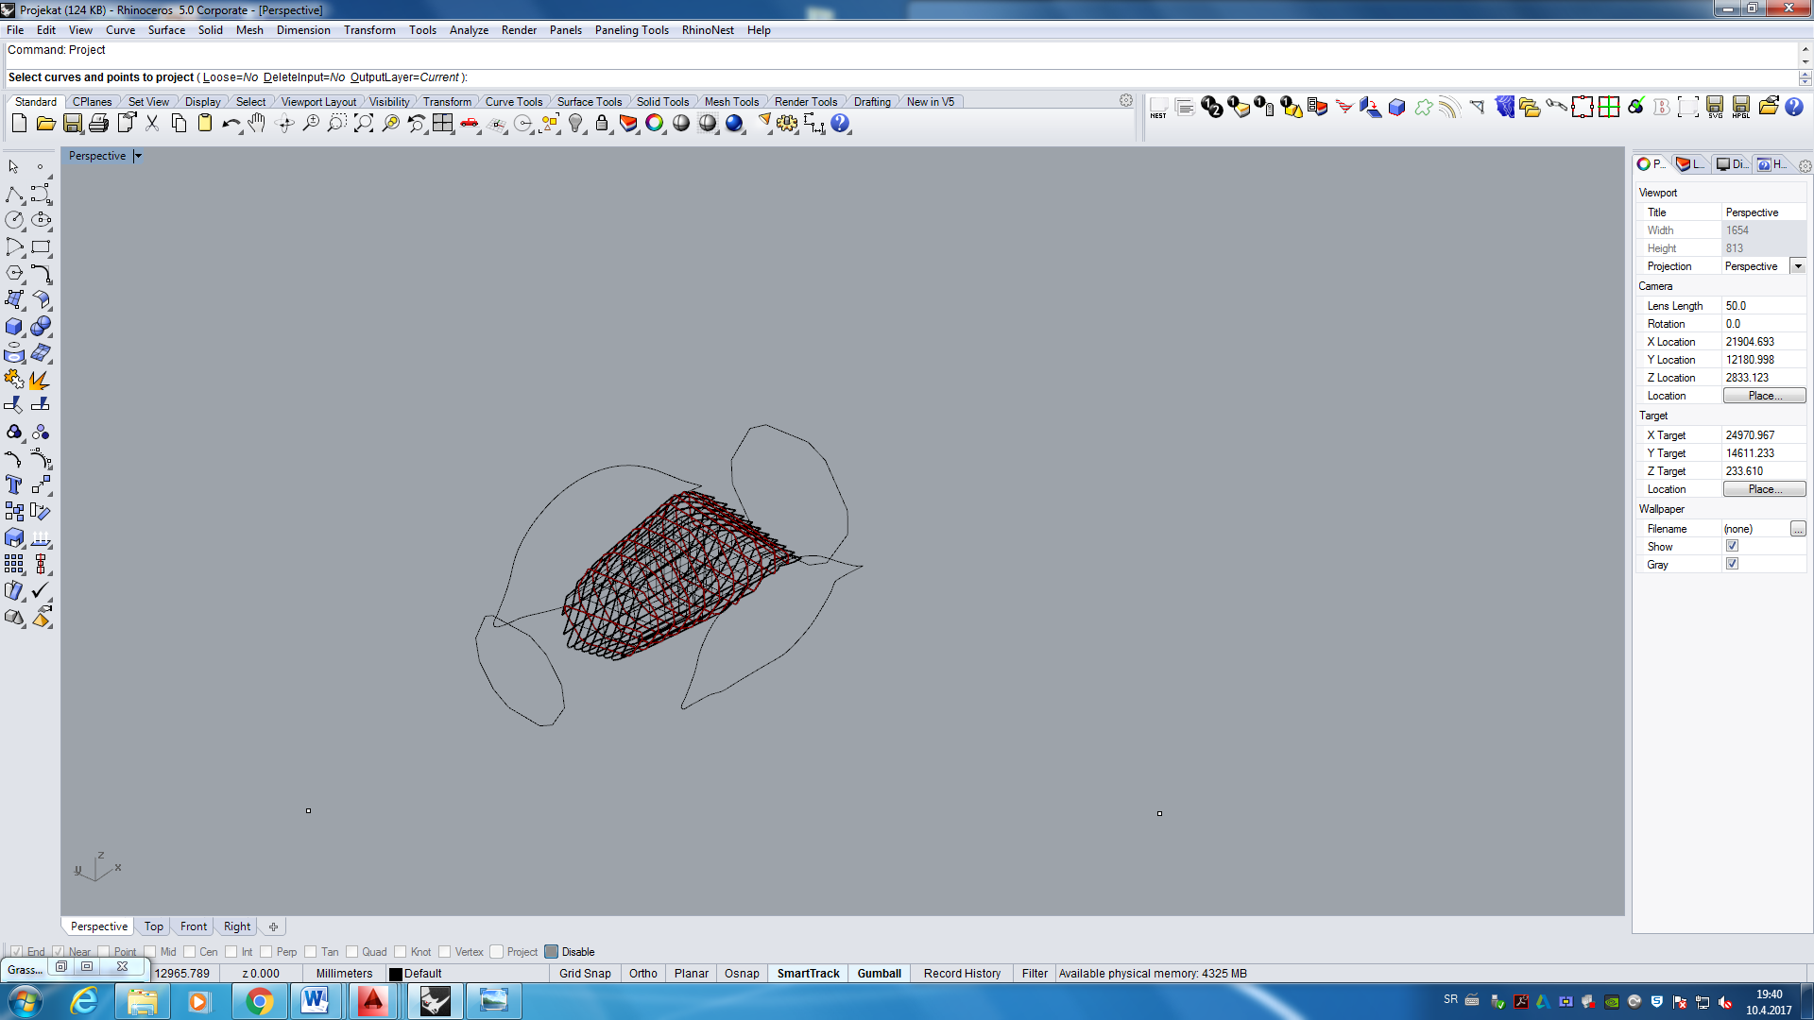
Task: Select the Circle drawing tool
Action: click(x=14, y=220)
